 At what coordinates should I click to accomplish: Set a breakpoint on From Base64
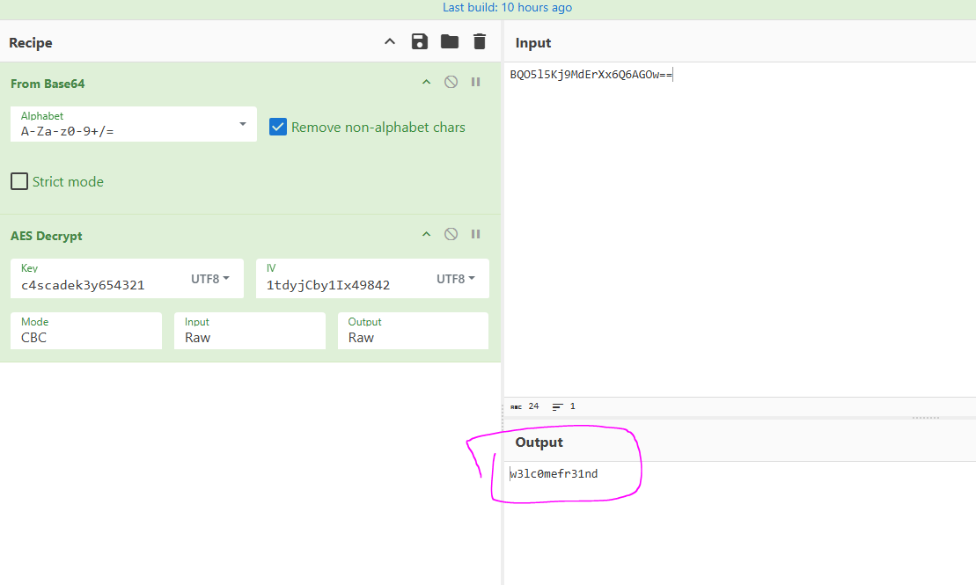tap(475, 82)
